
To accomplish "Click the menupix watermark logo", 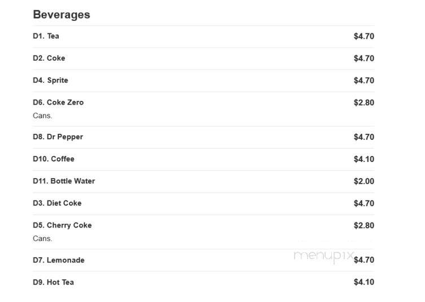I will pyautogui.click(x=323, y=256).
